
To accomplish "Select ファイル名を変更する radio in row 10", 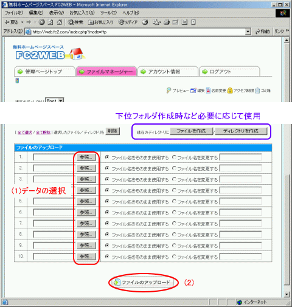I will (x=174, y=257).
